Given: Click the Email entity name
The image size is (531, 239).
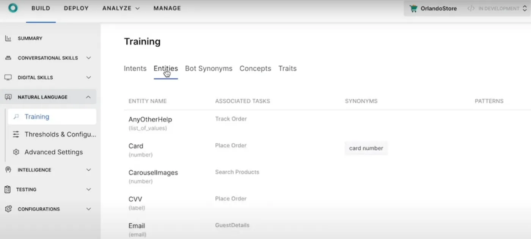Looking at the screenshot, I should point(137,226).
